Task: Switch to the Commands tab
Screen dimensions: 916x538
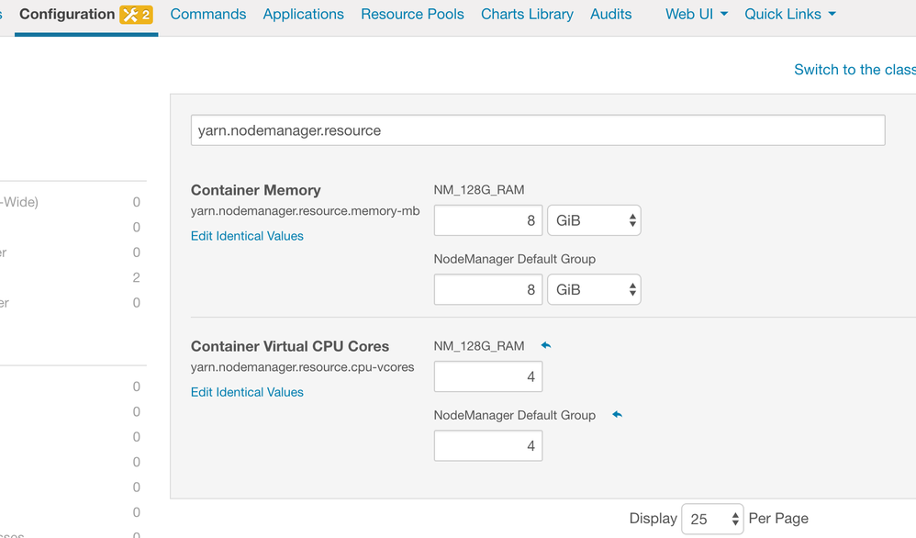Action: click(208, 15)
